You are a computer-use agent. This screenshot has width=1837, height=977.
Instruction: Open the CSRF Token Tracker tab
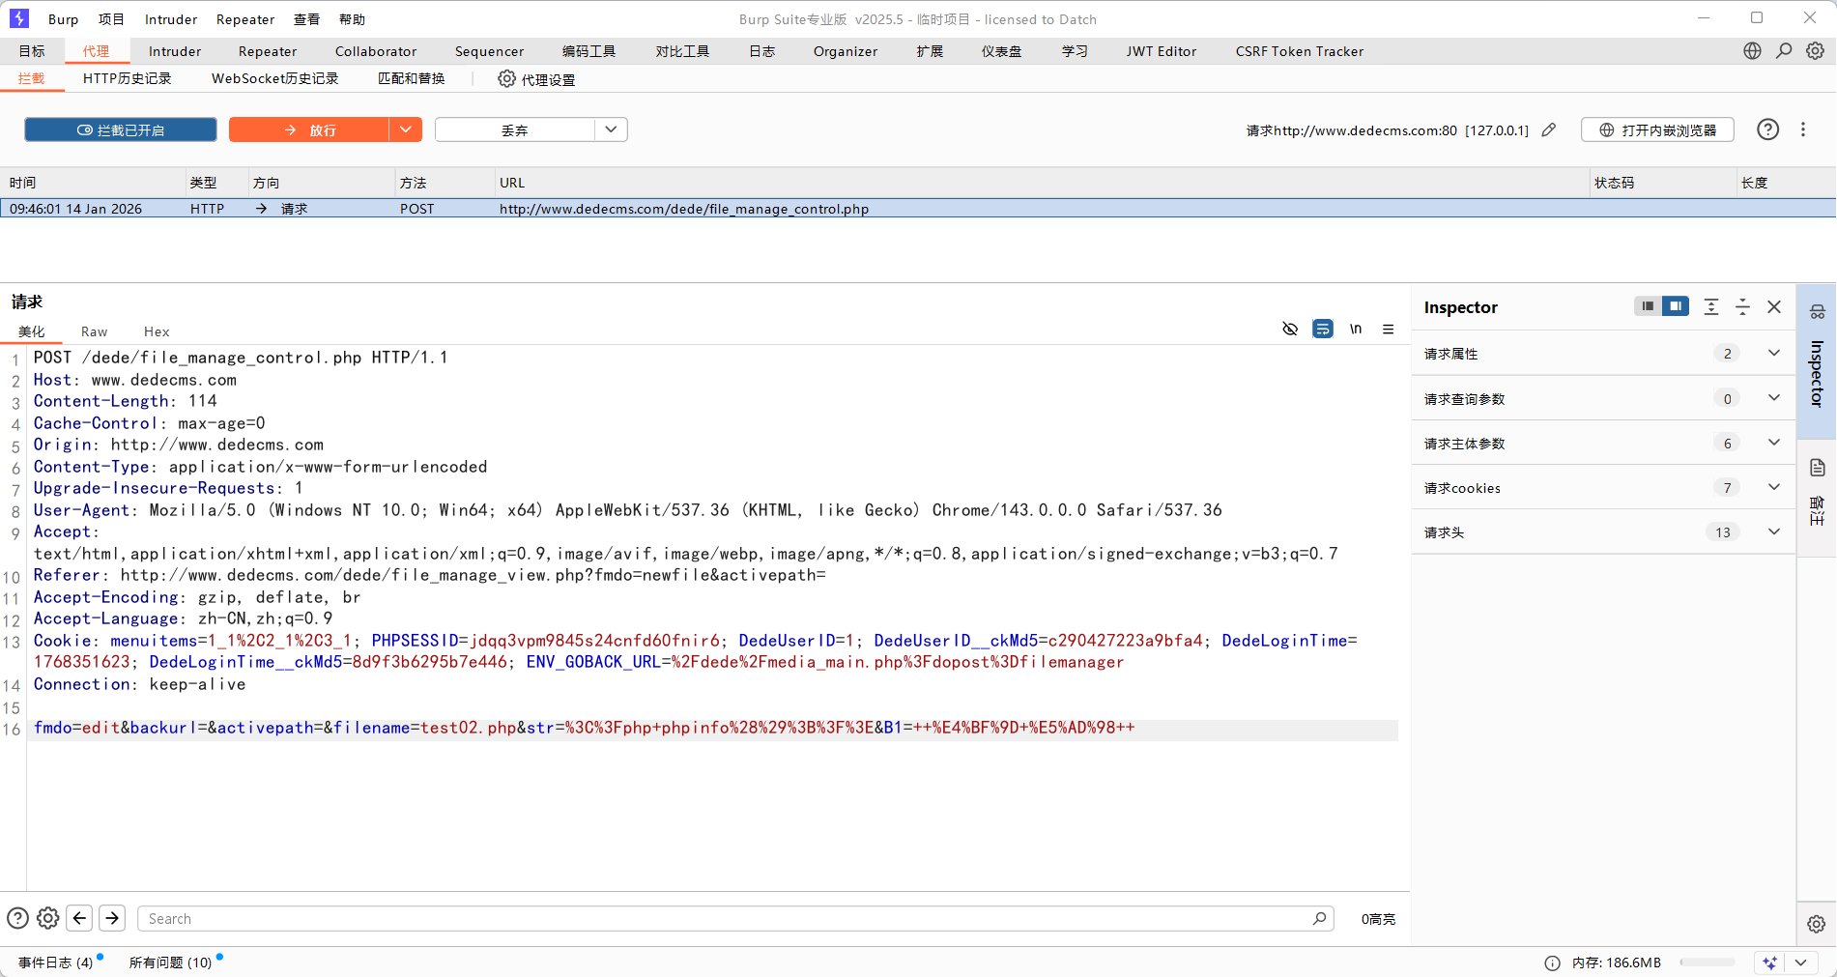[x=1300, y=51]
